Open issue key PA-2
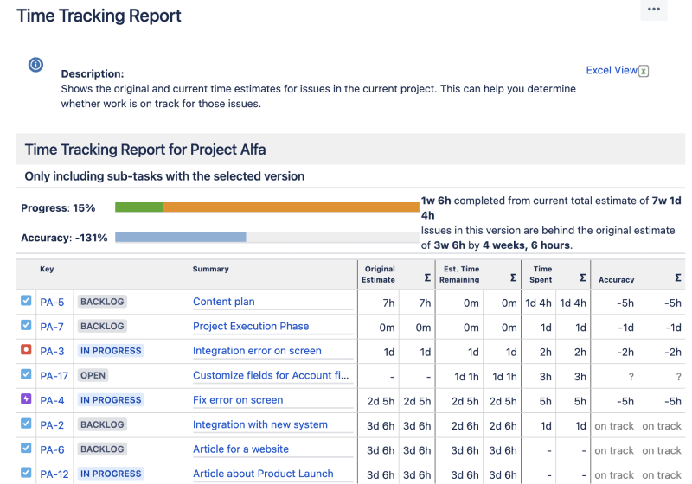This screenshot has width=692, height=484. point(52,425)
